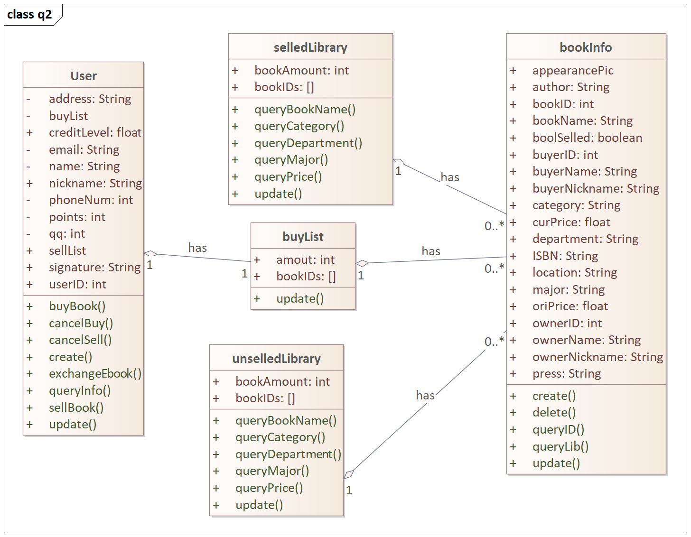Select queryPrice() in selledLibrary
This screenshot has width=691, height=537.
click(288, 176)
